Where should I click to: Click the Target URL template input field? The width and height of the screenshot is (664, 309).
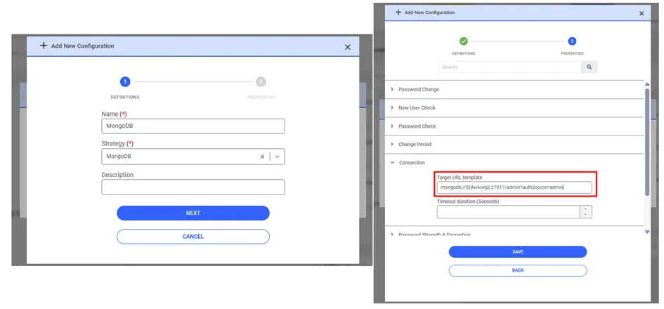click(514, 187)
